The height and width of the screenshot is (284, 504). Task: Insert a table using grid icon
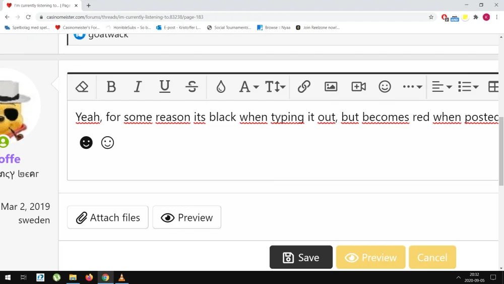click(x=493, y=87)
